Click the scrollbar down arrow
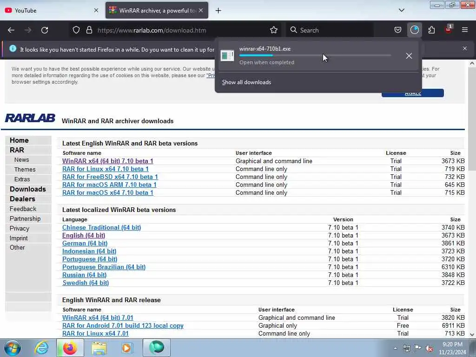This screenshot has height=357, width=476. [472, 335]
